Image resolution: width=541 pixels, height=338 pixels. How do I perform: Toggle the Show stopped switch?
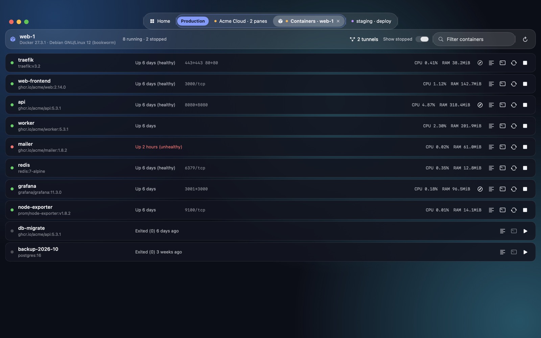pyautogui.click(x=422, y=39)
